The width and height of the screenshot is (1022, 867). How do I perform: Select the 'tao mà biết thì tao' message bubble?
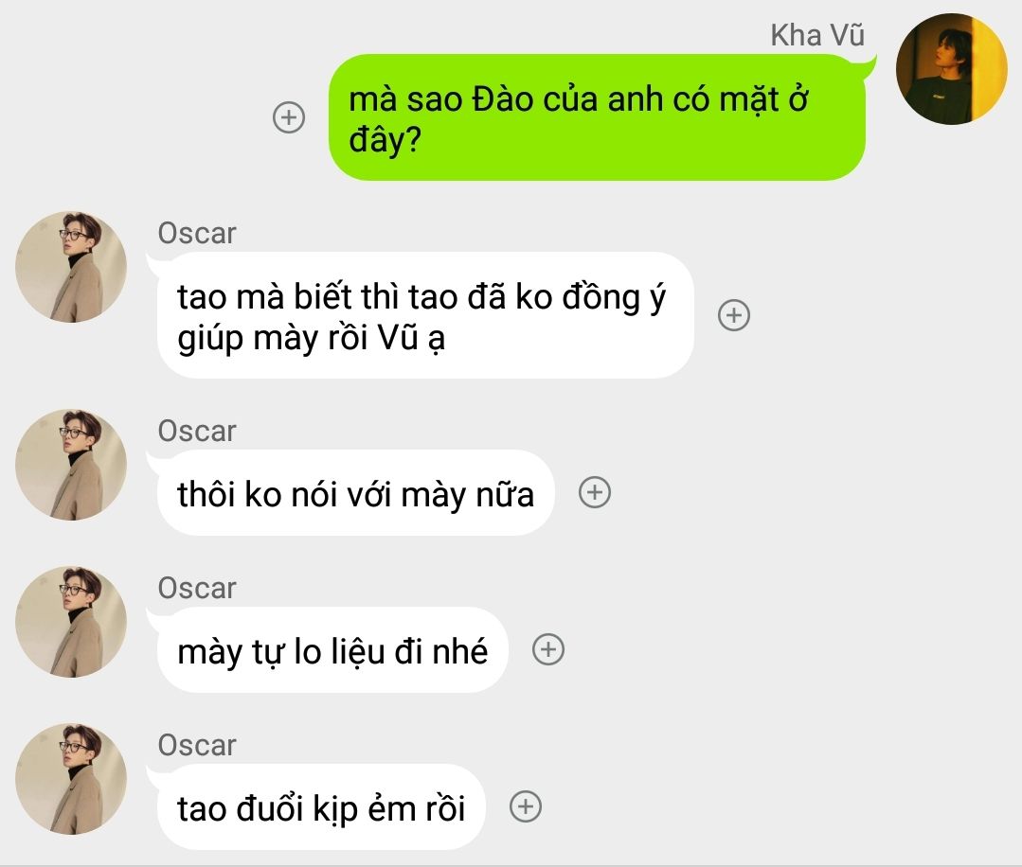point(425,315)
